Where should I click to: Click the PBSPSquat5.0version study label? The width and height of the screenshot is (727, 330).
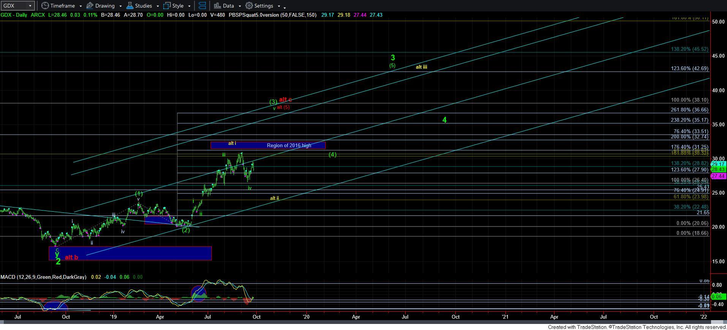point(272,15)
